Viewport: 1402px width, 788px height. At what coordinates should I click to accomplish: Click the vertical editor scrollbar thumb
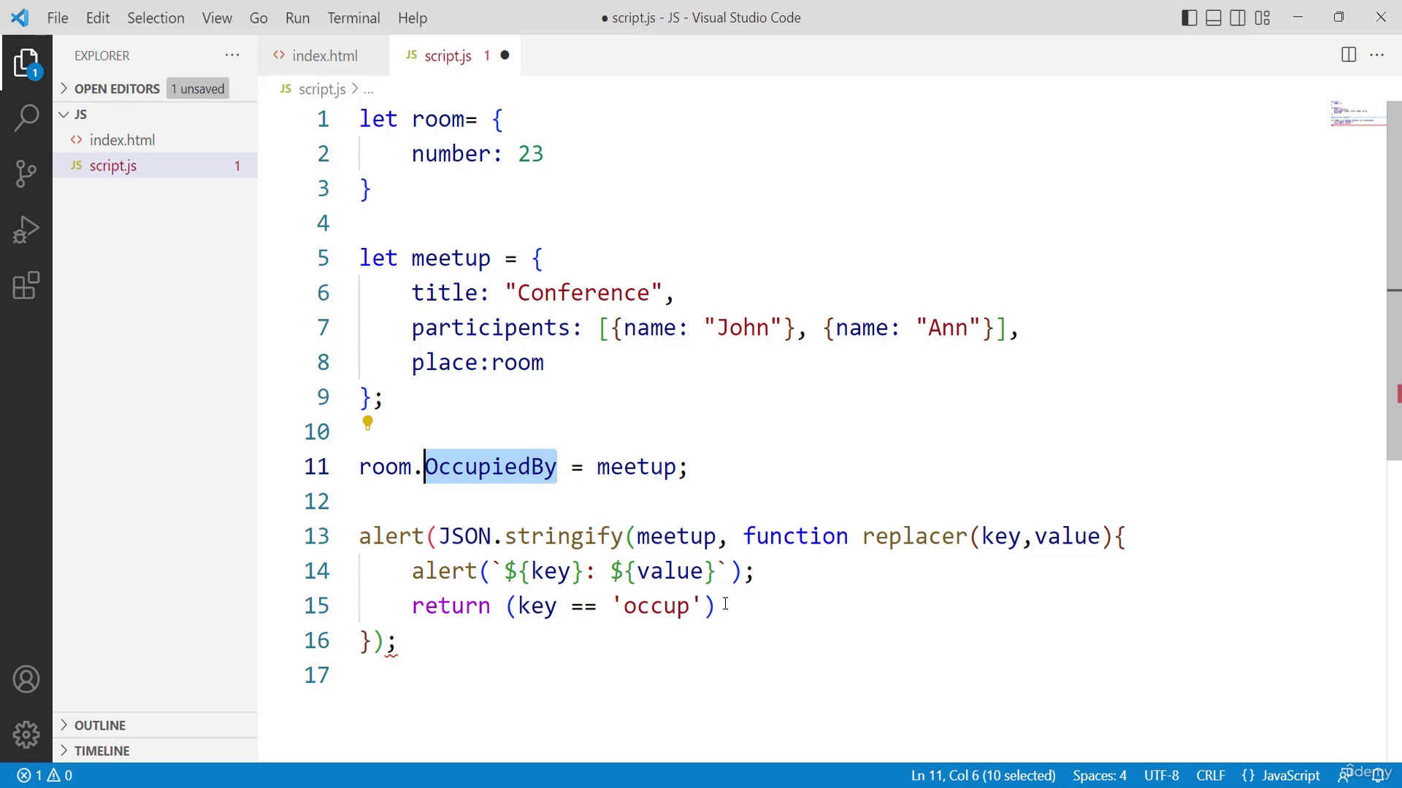[x=1394, y=281]
